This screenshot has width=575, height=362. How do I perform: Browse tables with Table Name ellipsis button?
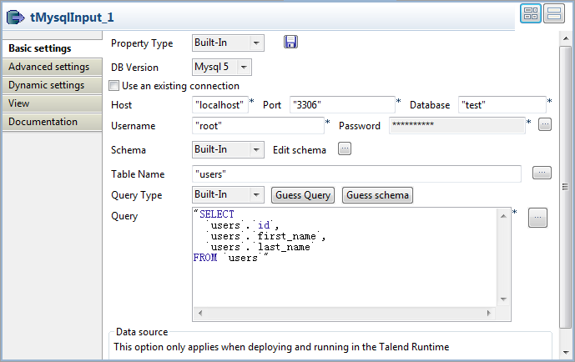click(x=542, y=173)
